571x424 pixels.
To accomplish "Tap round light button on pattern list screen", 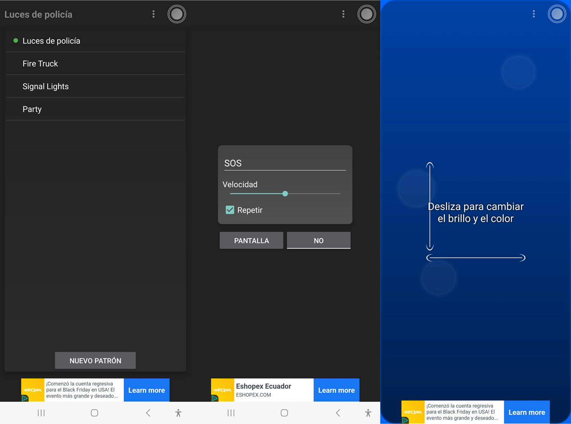I will point(177,14).
